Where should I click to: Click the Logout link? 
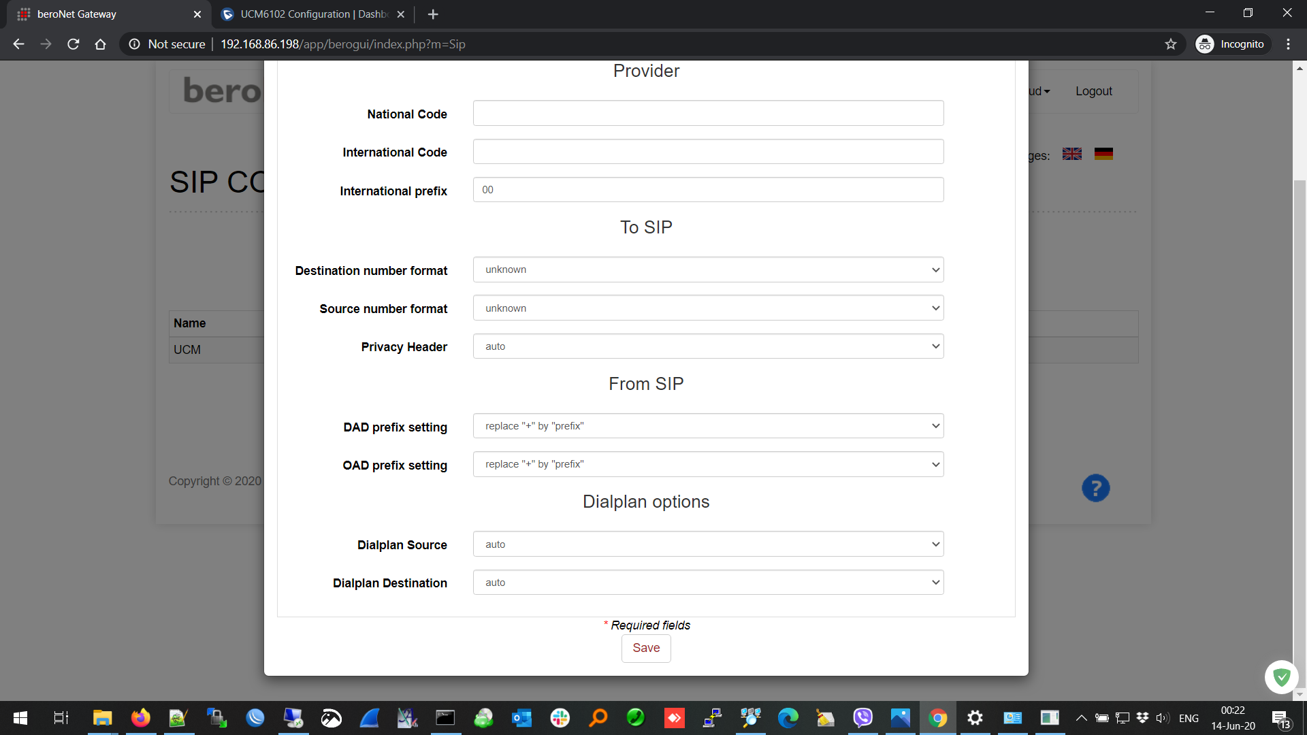point(1093,91)
